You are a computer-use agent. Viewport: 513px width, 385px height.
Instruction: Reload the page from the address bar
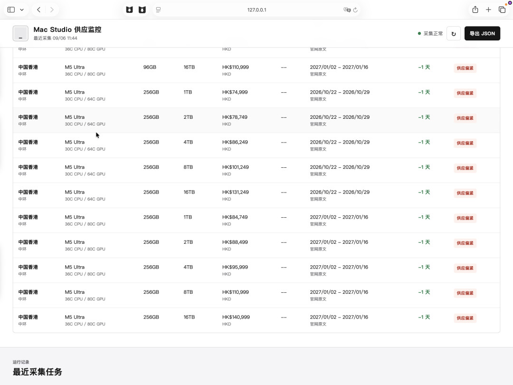(355, 10)
